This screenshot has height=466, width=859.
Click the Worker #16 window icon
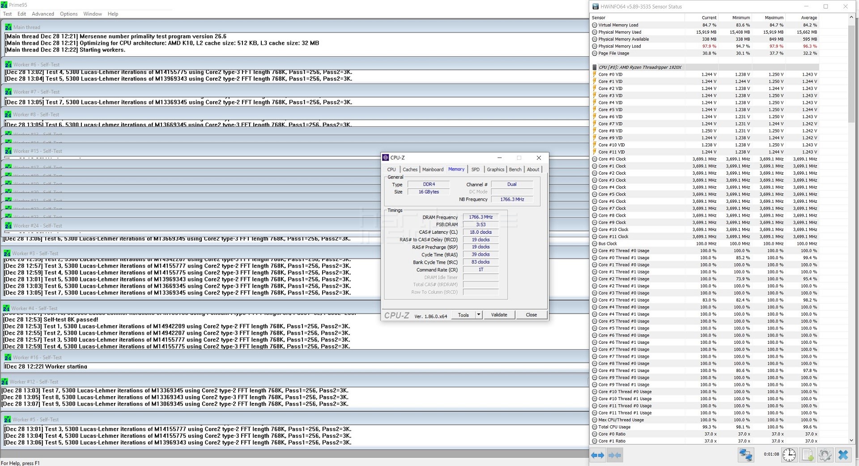(x=8, y=357)
